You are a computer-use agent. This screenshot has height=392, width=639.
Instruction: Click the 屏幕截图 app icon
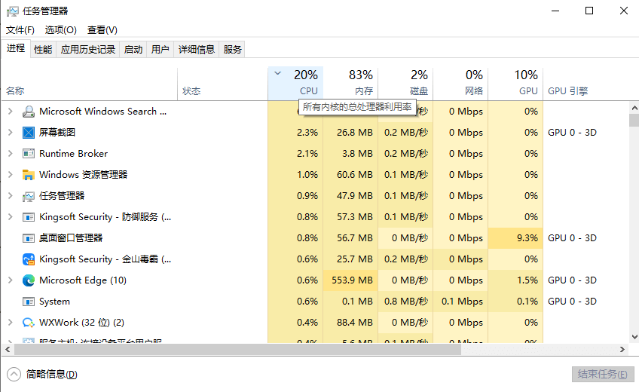click(28, 133)
